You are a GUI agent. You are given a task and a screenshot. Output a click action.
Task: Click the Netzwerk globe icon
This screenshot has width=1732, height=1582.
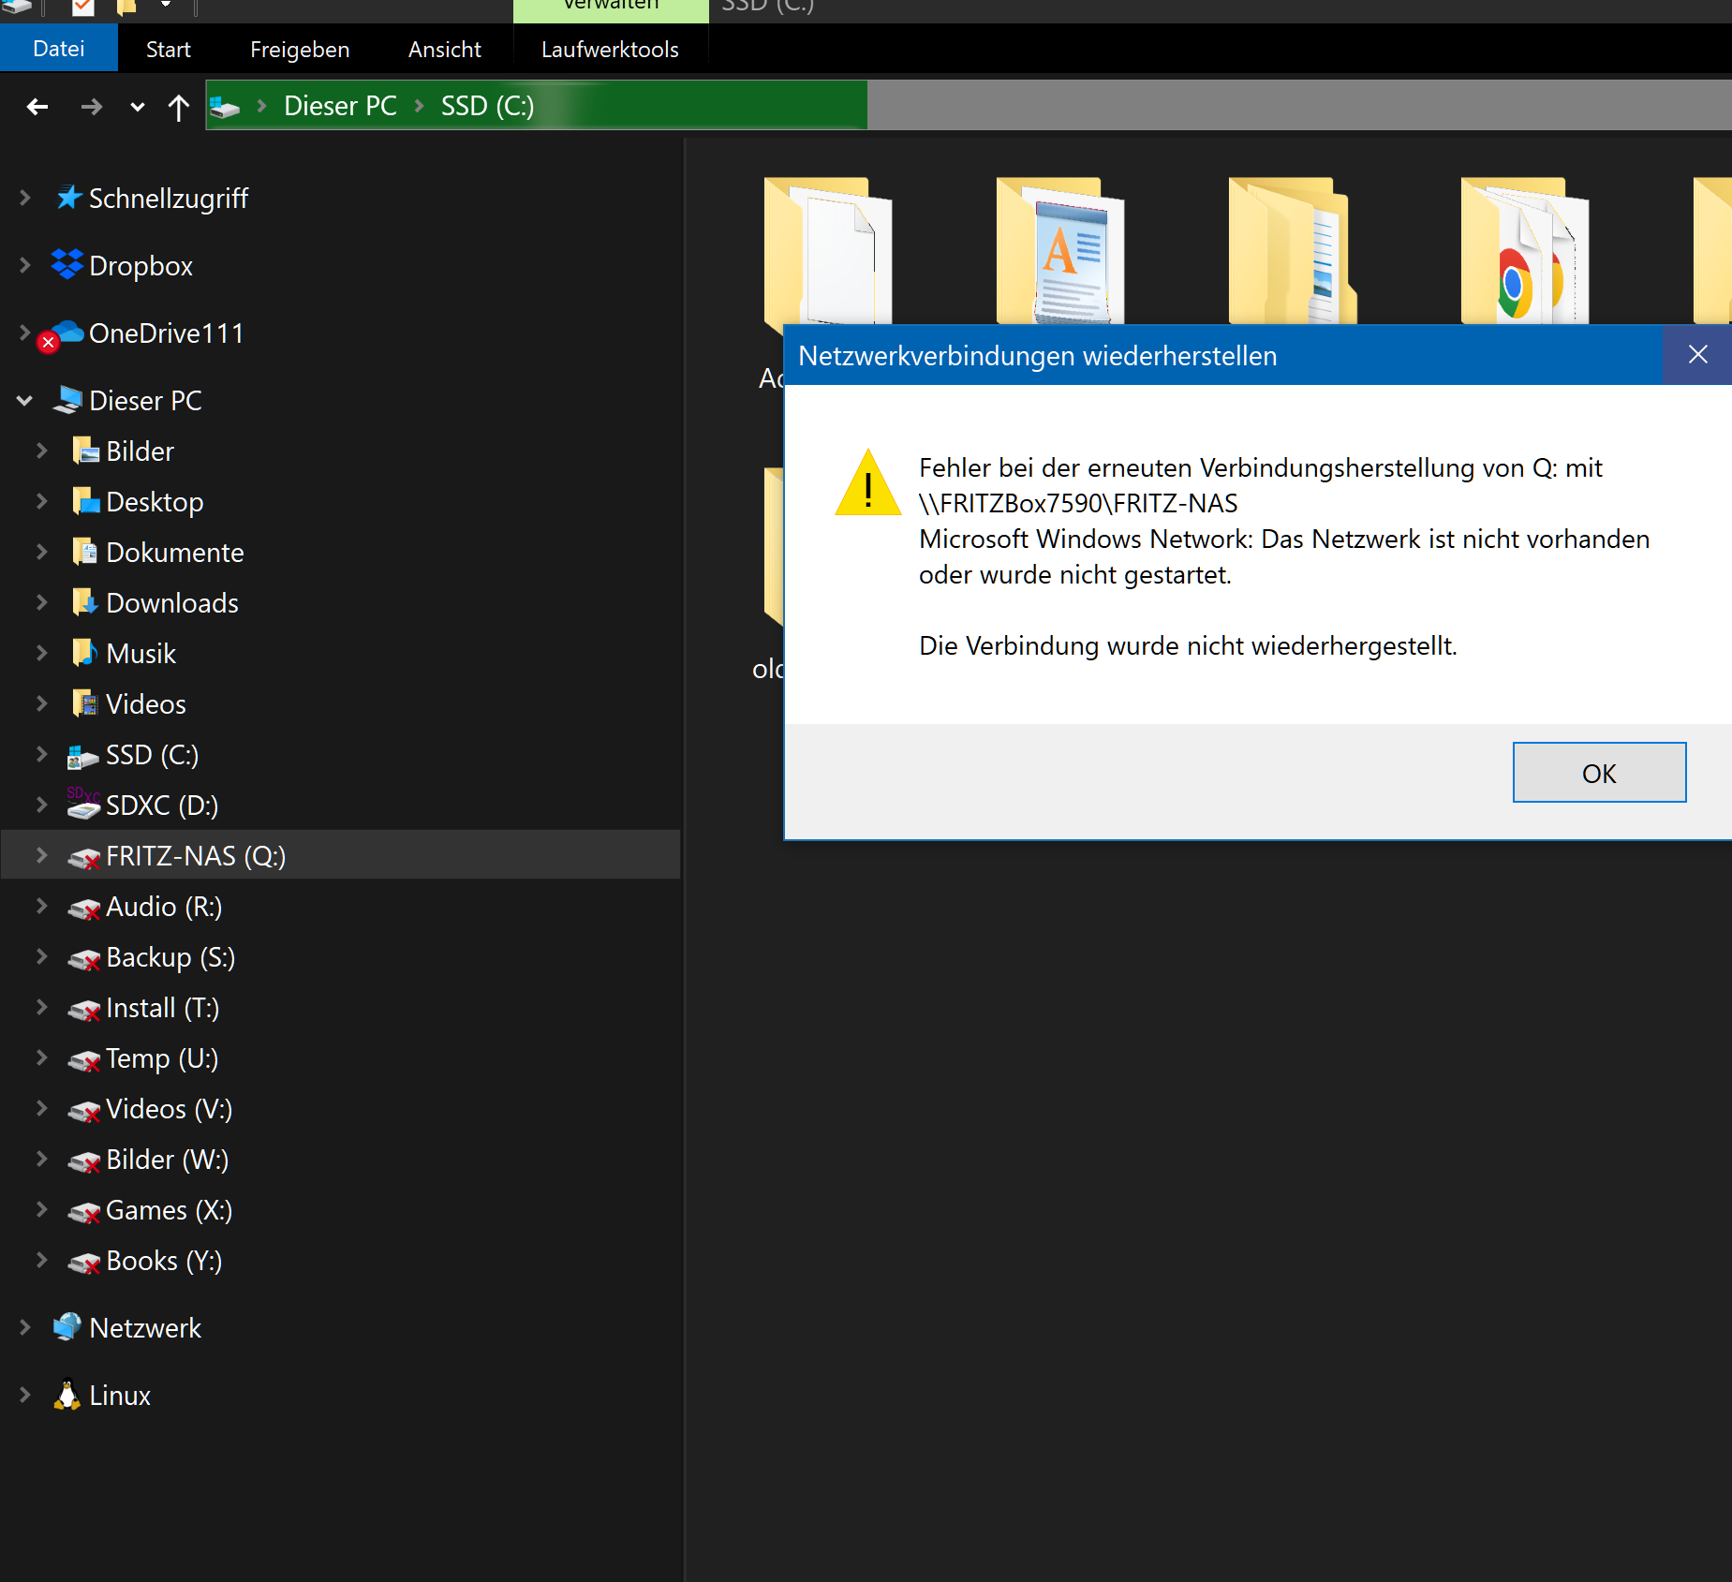tap(67, 1326)
